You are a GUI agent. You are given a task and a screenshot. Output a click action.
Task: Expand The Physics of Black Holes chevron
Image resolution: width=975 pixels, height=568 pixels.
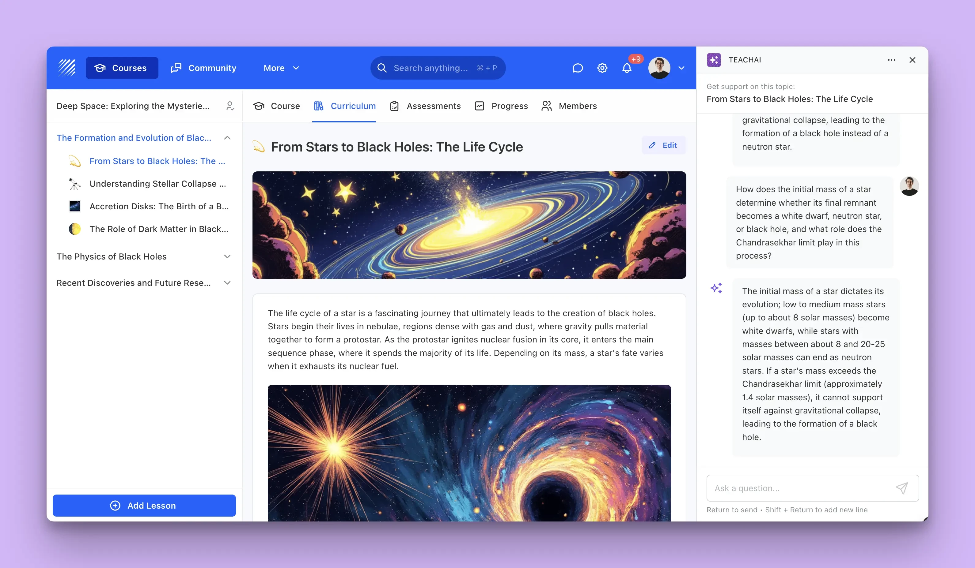(x=227, y=256)
